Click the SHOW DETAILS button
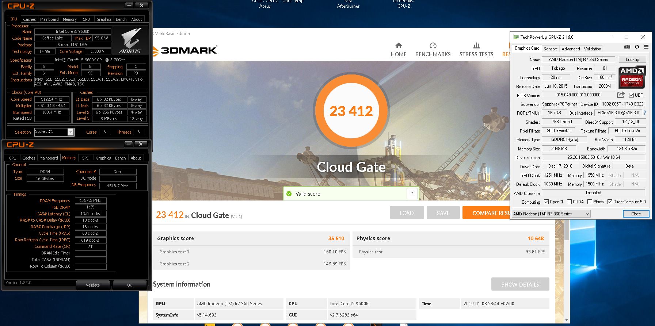 pyautogui.click(x=520, y=284)
